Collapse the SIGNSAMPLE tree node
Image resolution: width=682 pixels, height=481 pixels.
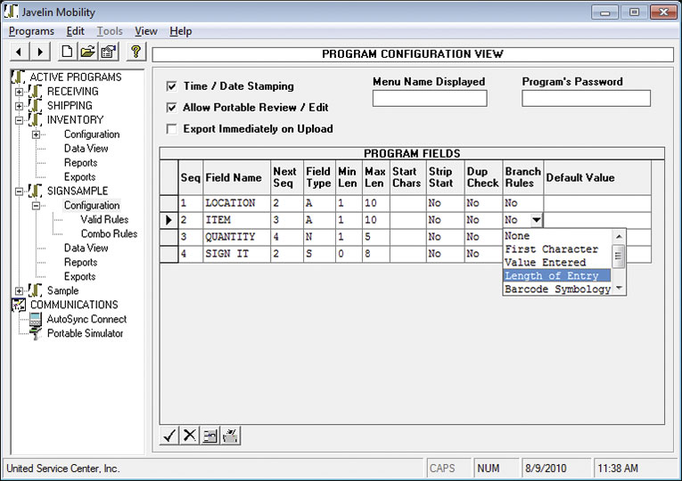pyautogui.click(x=19, y=192)
